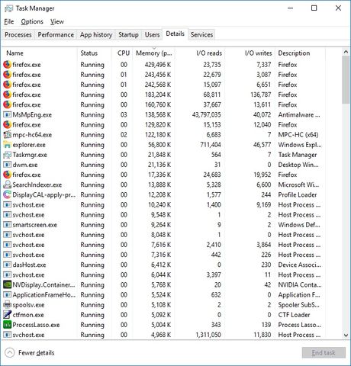Open the File menu

pos(9,21)
